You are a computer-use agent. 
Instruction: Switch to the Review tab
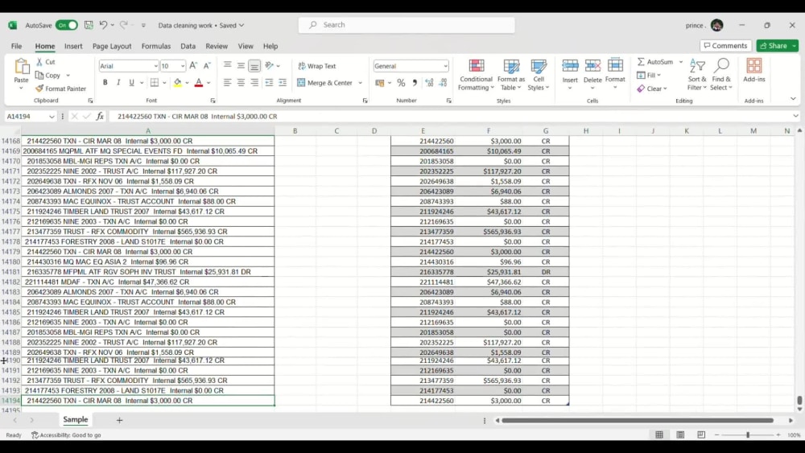click(217, 46)
